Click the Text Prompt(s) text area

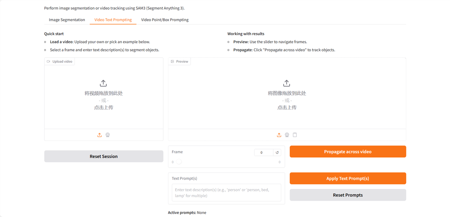tap(226, 192)
